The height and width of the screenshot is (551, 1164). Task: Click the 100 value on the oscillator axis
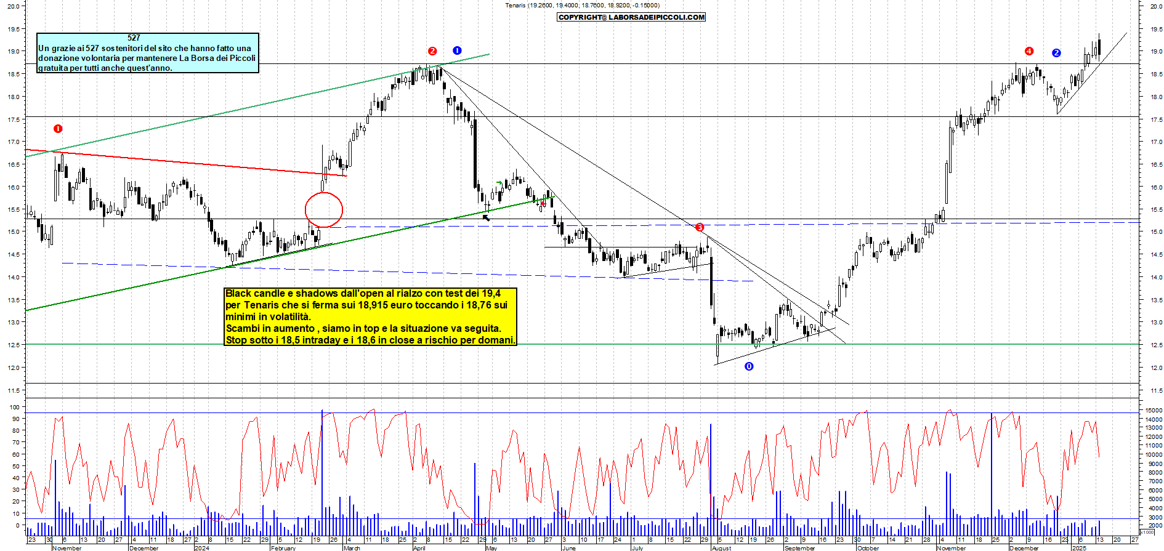[x=15, y=408]
